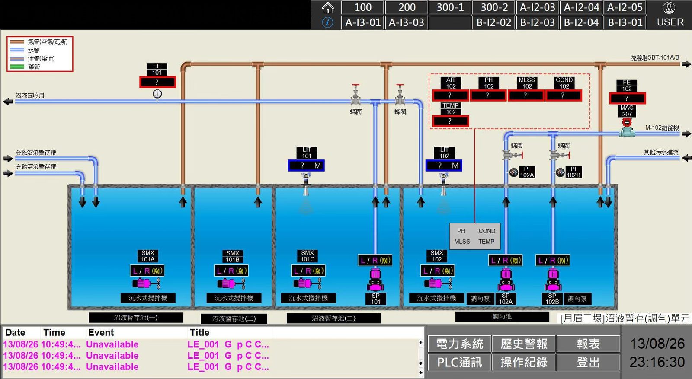Select the SP 101 pump icon
Viewport: 692px width, 379px height.
[x=375, y=280]
